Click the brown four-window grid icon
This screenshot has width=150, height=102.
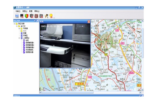point(36,16)
